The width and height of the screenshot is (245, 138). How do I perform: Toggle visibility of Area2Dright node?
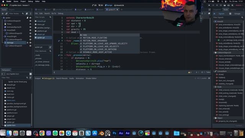[30, 36]
